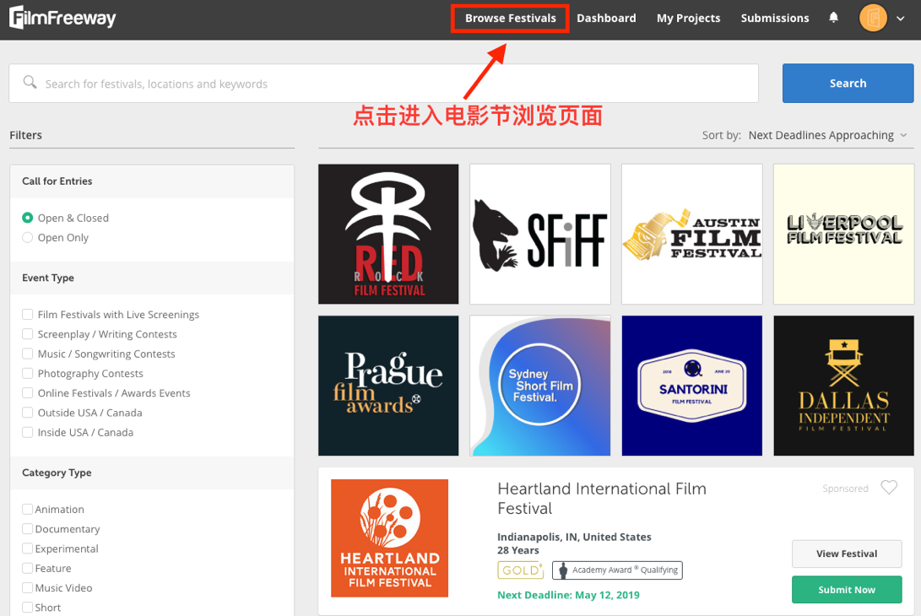Check Documentary category

point(28,529)
